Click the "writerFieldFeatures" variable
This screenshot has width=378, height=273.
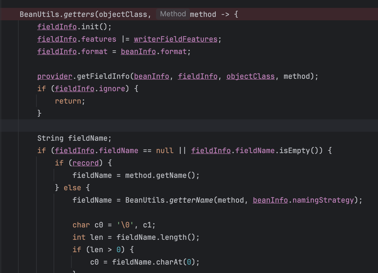(175, 39)
